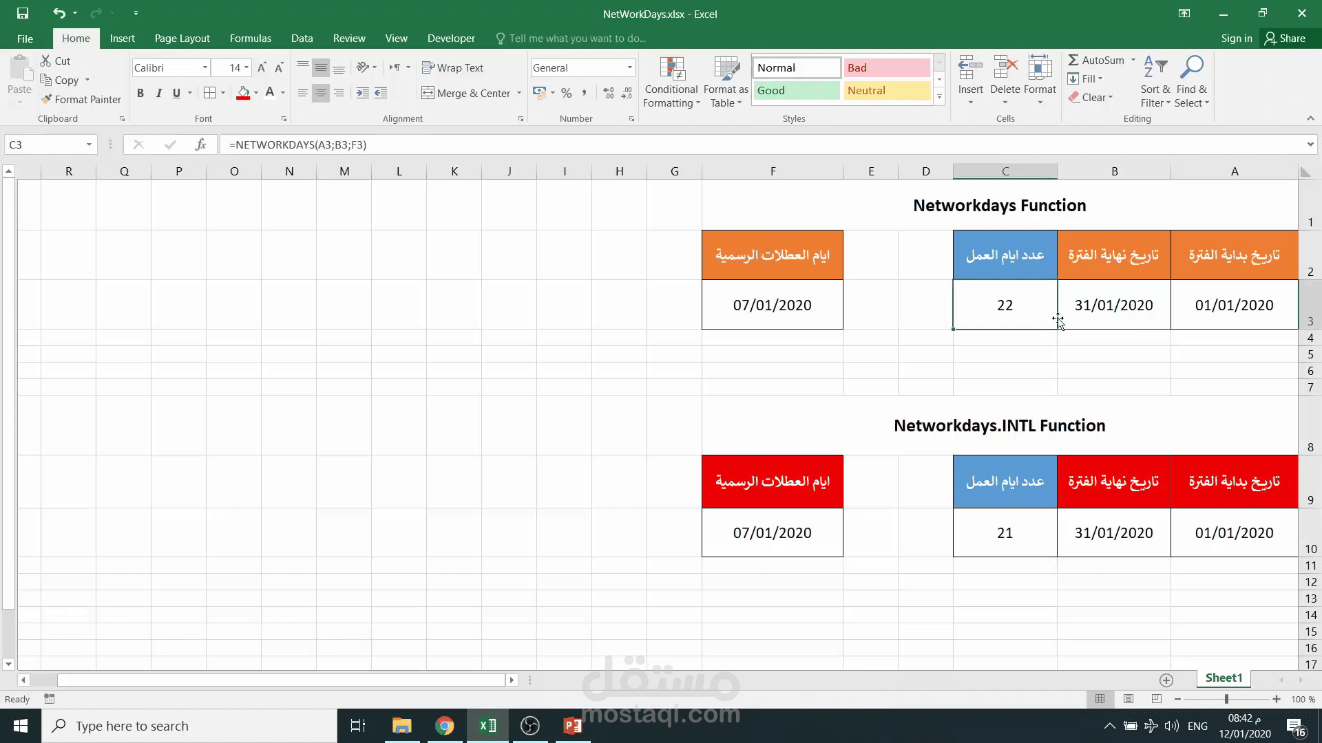
Task: Click the Percent Style icon
Action: click(x=566, y=93)
